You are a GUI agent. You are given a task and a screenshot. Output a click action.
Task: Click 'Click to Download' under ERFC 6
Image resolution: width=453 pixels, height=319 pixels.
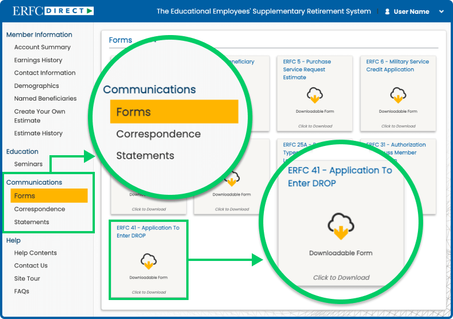(398, 126)
